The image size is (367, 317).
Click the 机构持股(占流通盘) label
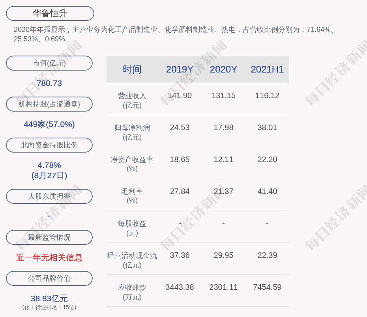pos(49,104)
